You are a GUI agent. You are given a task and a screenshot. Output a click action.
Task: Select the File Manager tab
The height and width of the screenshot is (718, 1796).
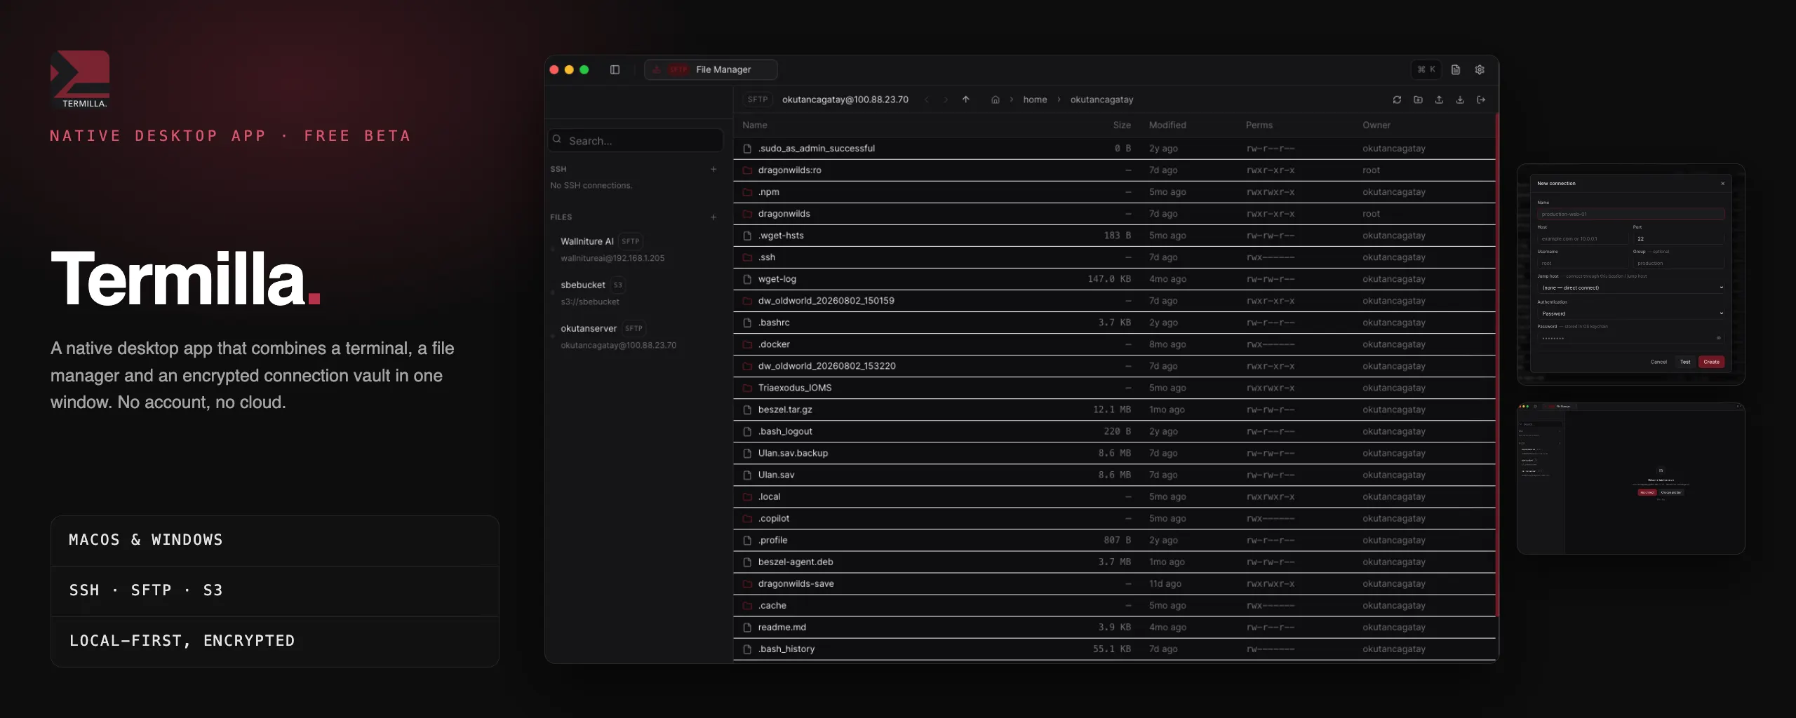(711, 69)
